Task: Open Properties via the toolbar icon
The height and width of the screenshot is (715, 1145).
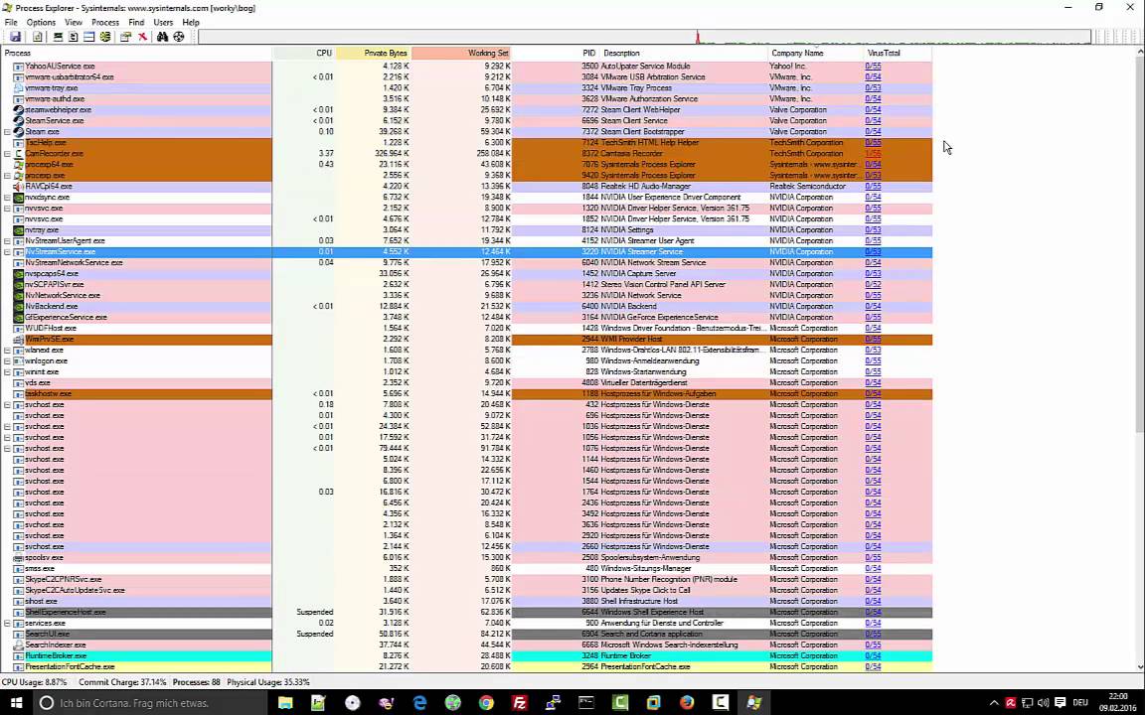Action: (125, 37)
